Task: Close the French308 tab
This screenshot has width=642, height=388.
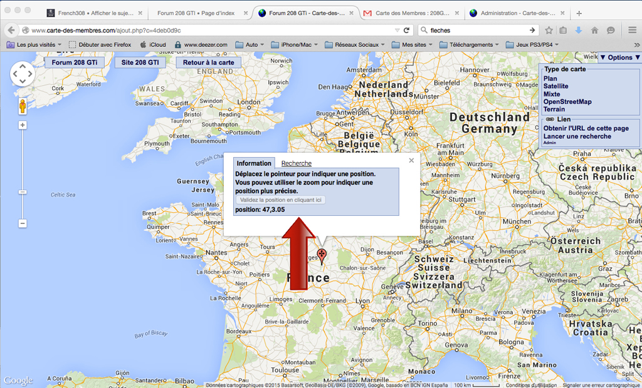Action: [140, 13]
